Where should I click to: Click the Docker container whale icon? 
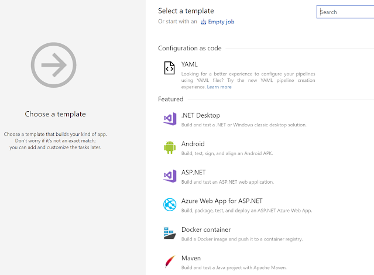point(169,233)
